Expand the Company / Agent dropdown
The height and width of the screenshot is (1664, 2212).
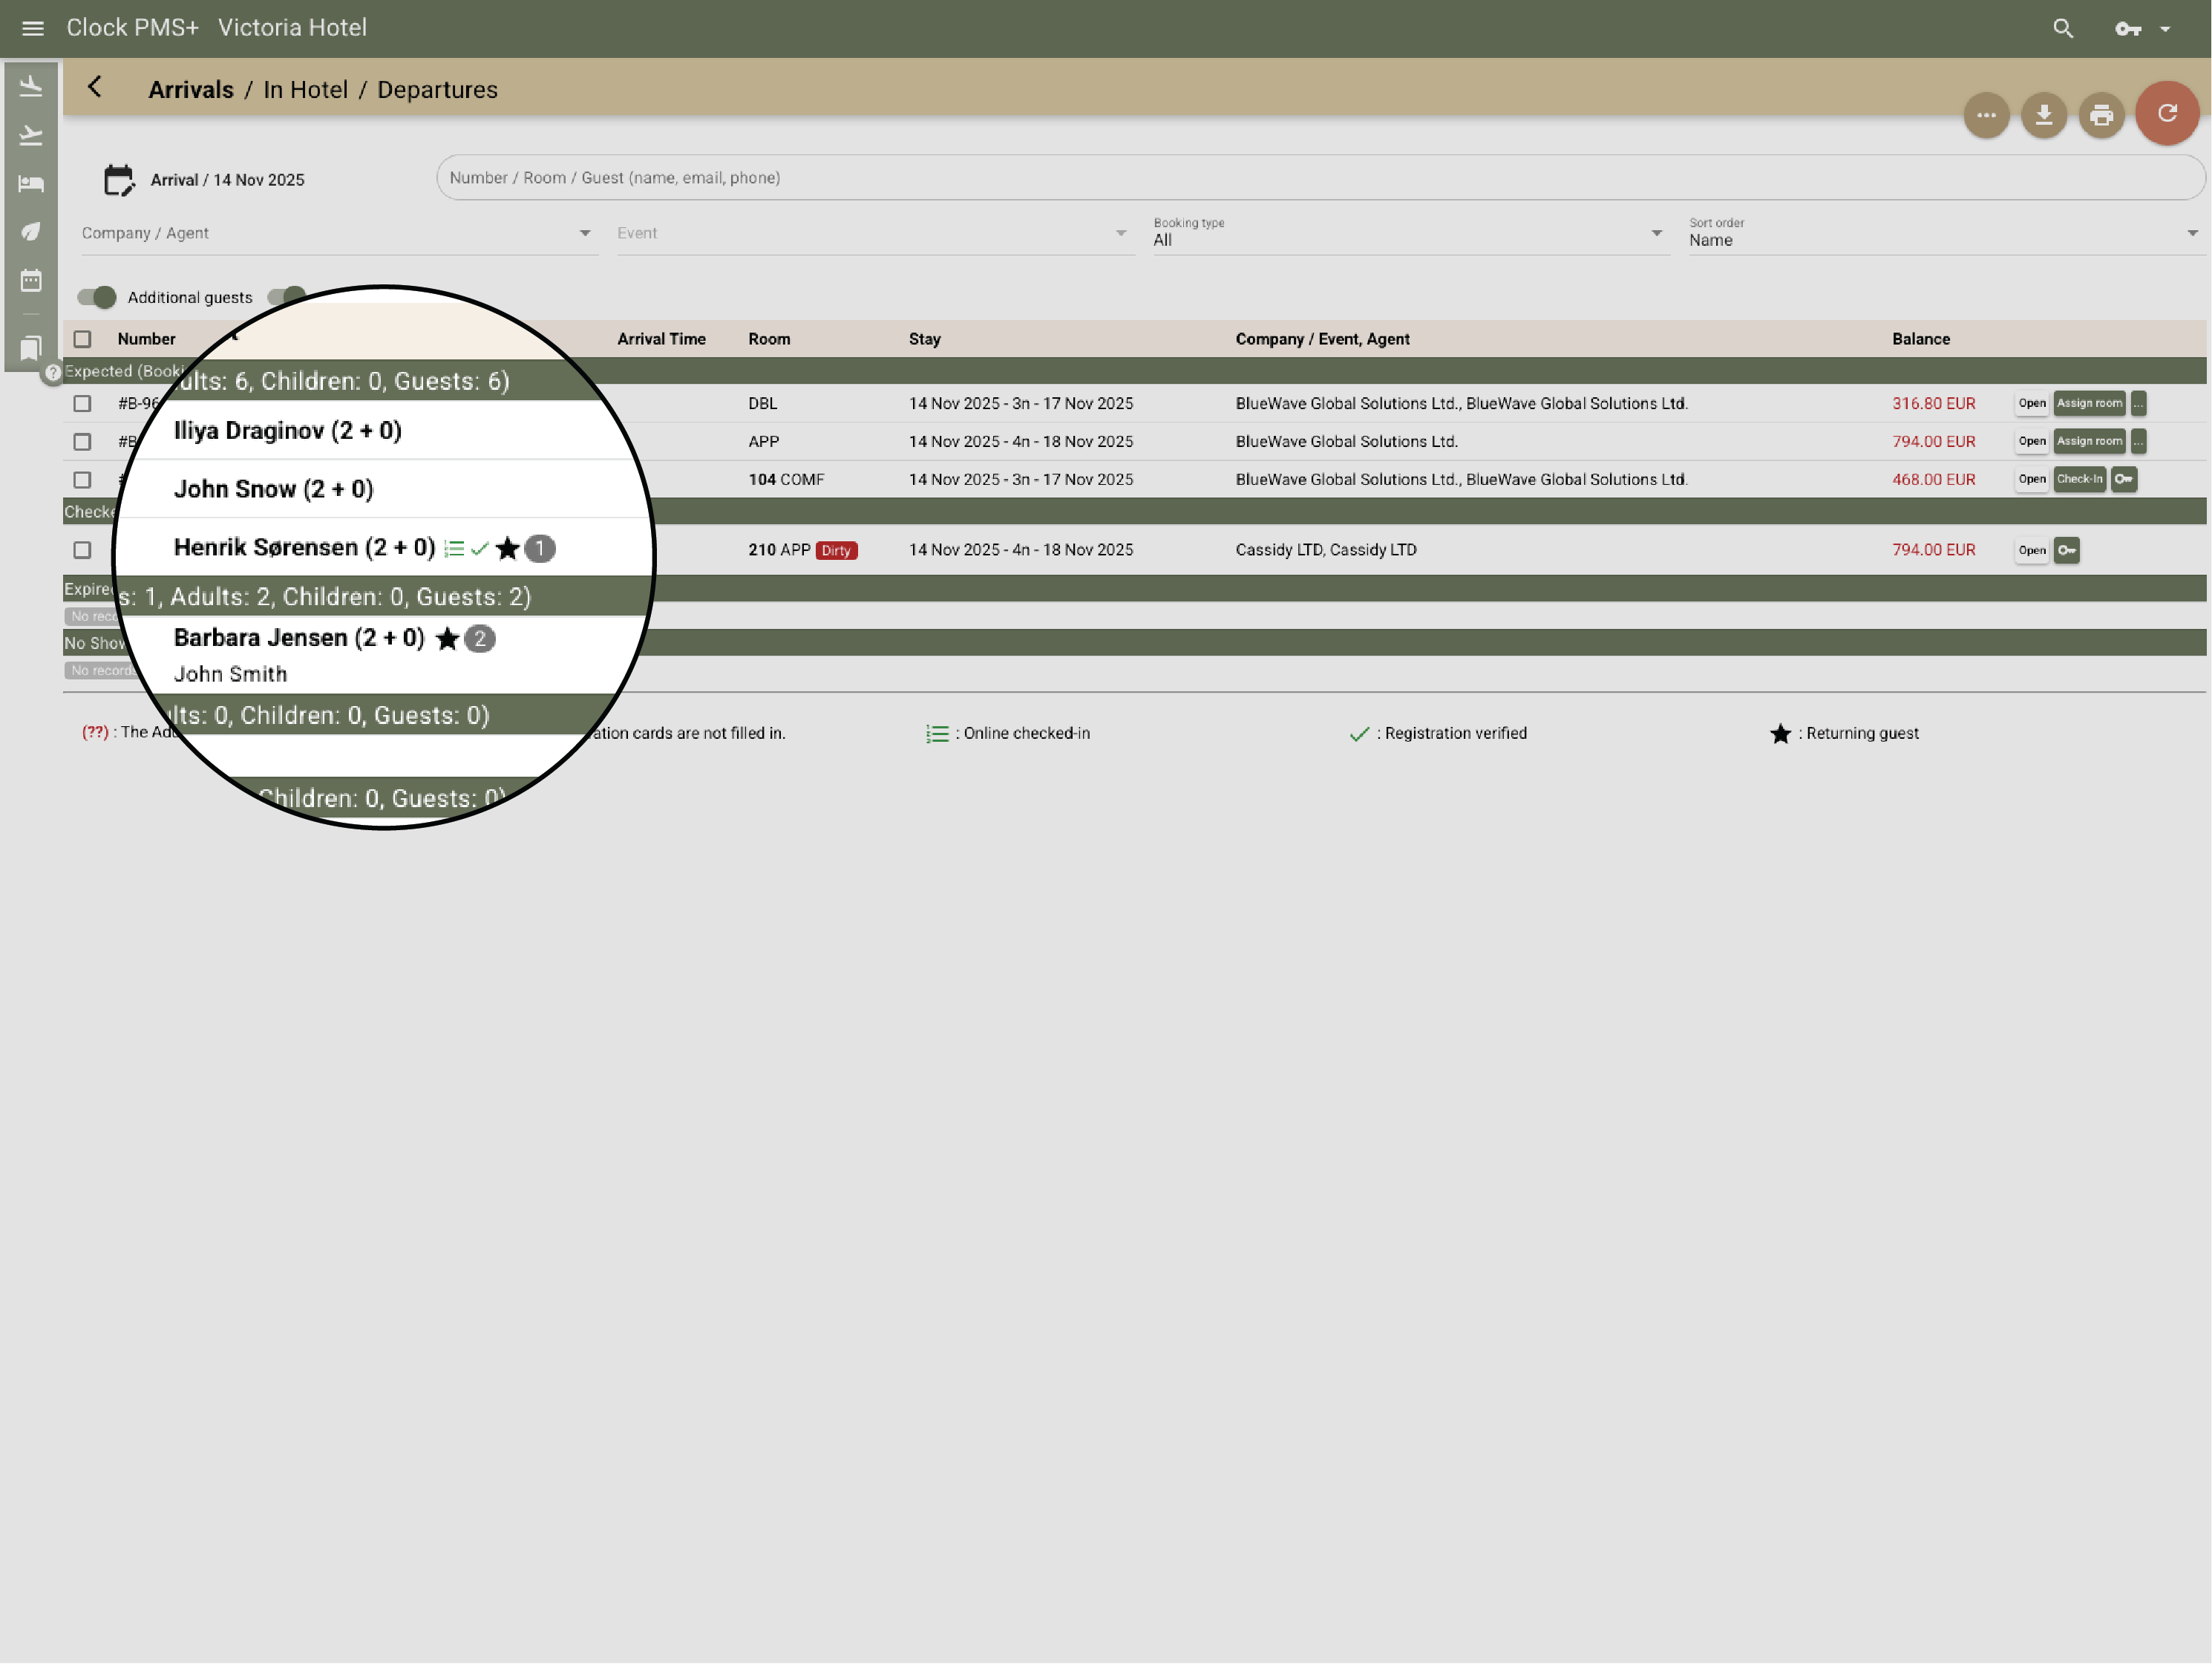coord(339,233)
